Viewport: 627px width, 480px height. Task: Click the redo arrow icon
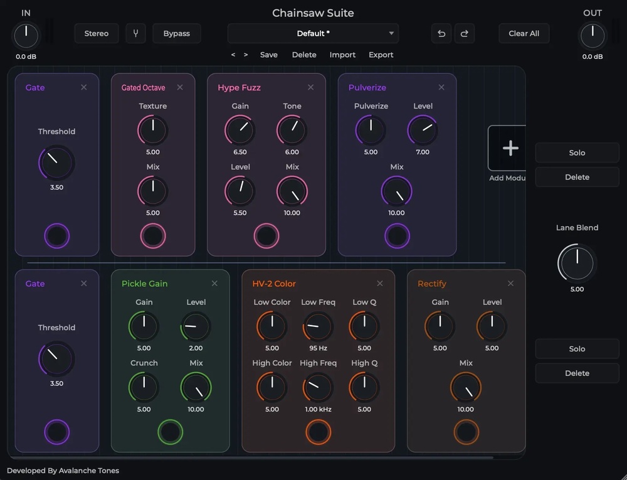[x=464, y=34]
